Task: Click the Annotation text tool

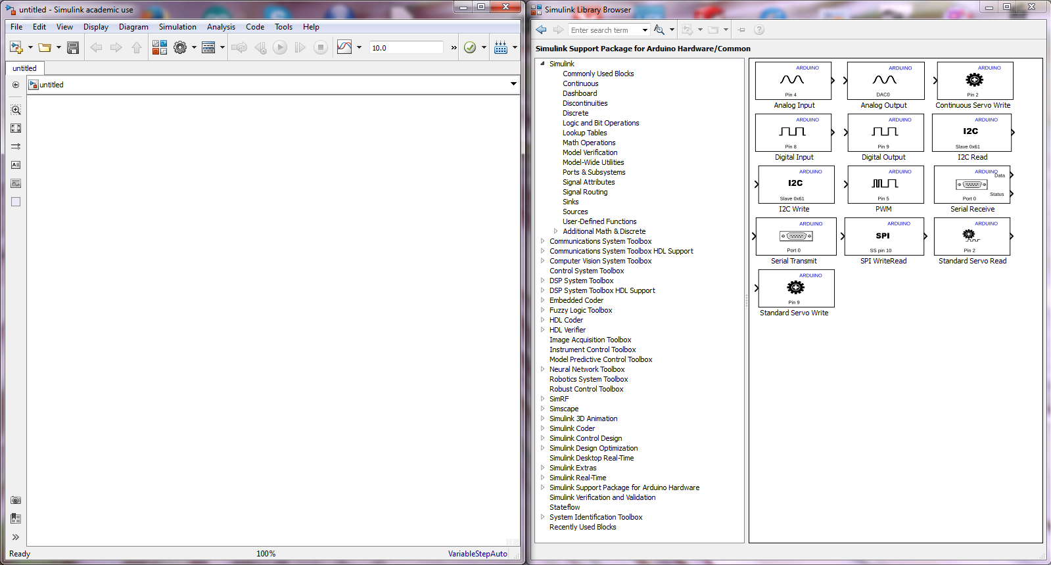Action: [x=16, y=165]
